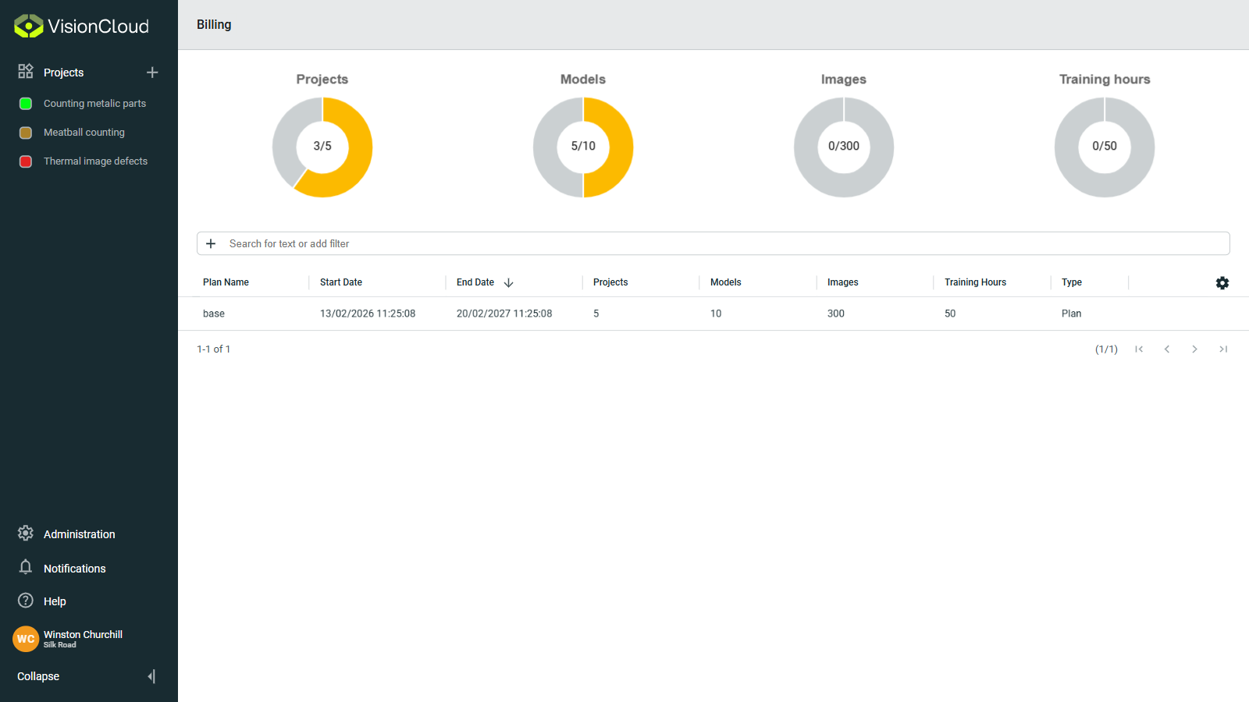Collapse the sidebar using the Collapse control
Screen dimensions: 1249x702
37,676
